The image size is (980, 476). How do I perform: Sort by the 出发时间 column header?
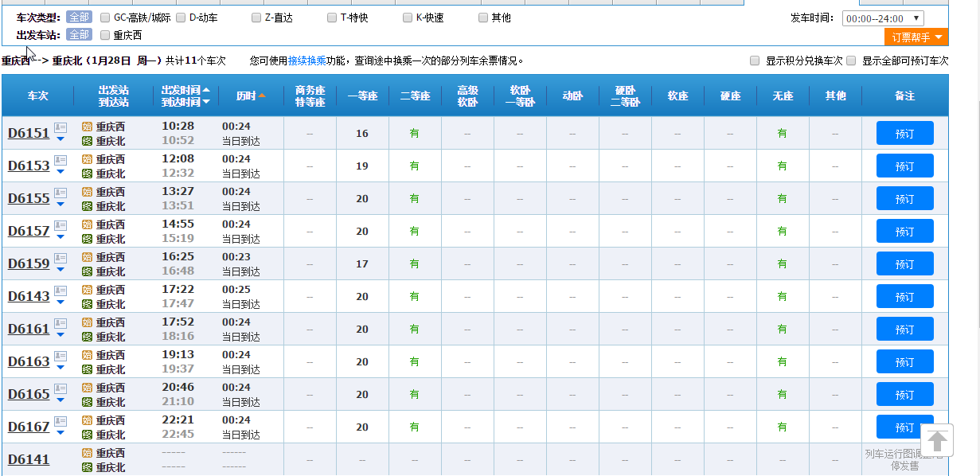(x=182, y=90)
